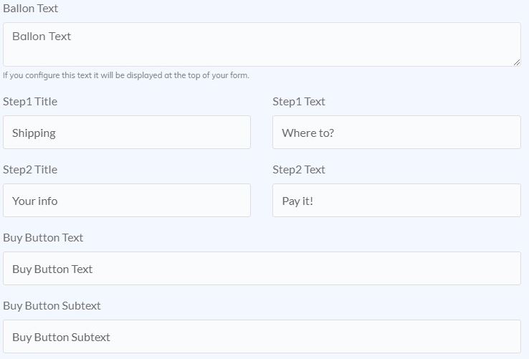The height and width of the screenshot is (359, 529).
Task: Select the Step2 Title field showing Your info
Action: click(x=127, y=201)
